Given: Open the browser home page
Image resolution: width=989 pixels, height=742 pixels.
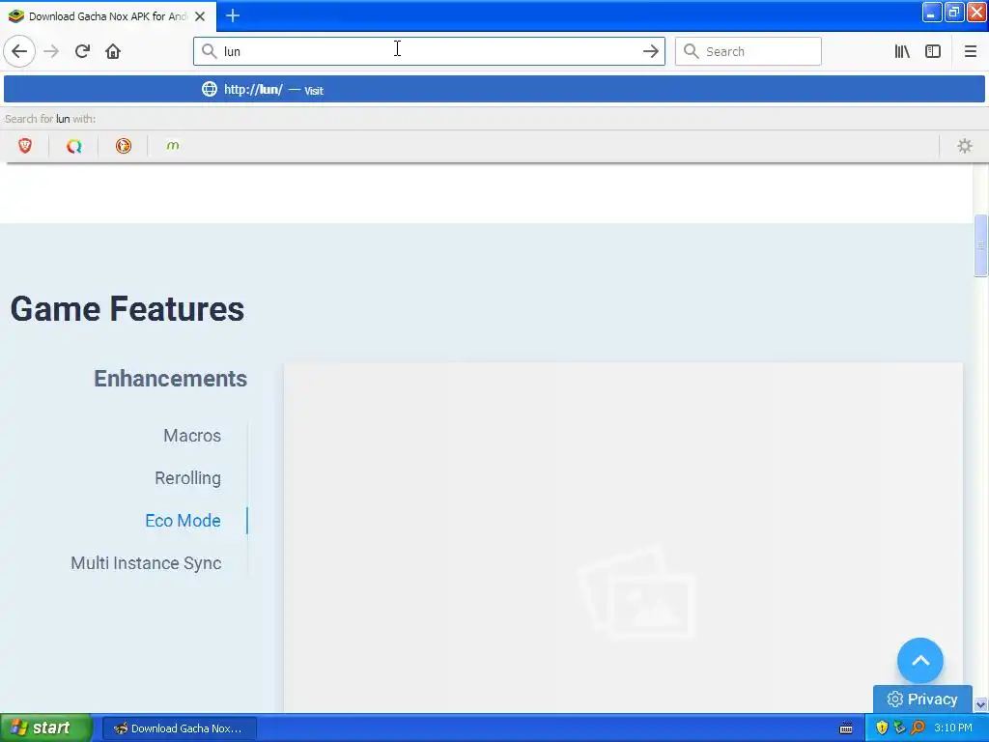Looking at the screenshot, I should point(113,51).
